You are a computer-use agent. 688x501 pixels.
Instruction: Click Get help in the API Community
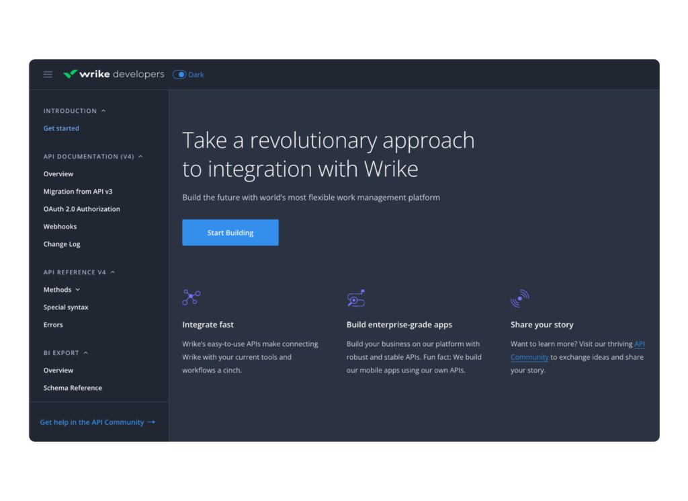coord(92,422)
